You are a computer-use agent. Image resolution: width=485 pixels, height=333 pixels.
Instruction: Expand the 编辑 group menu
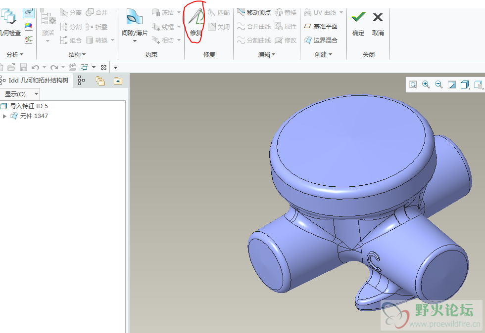267,55
